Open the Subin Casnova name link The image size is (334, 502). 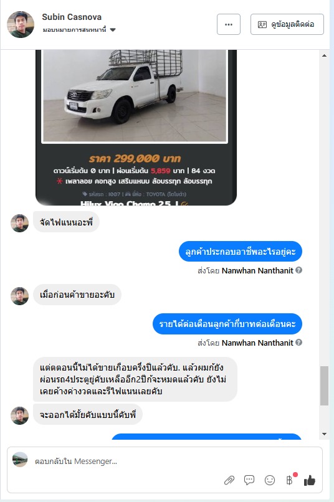(x=72, y=17)
